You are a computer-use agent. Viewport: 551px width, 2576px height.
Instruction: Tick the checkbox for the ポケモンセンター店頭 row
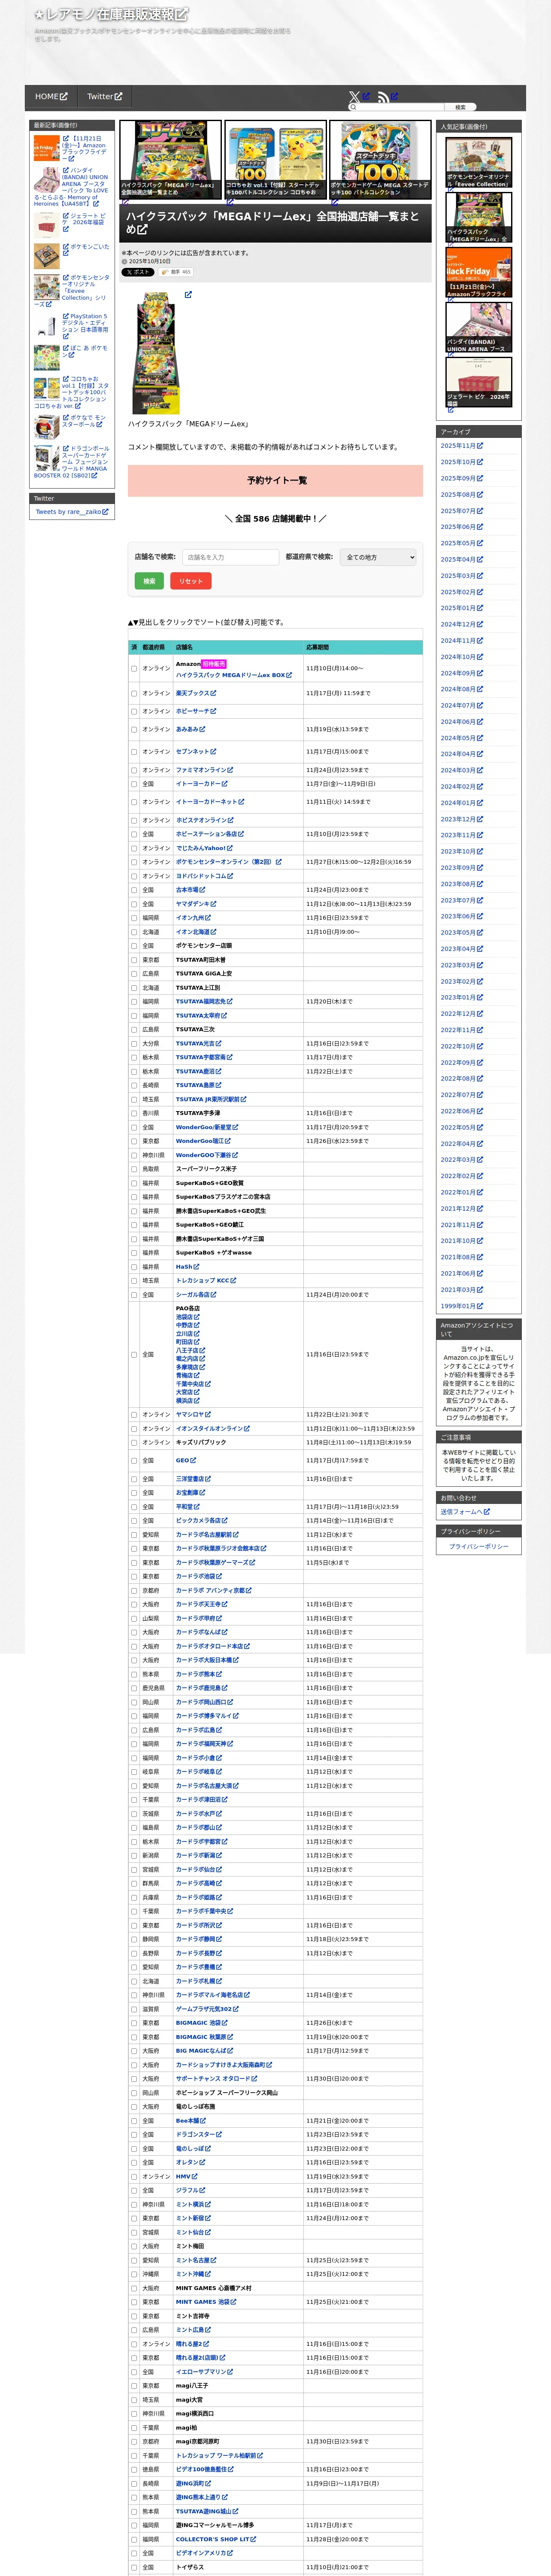pyautogui.click(x=134, y=946)
